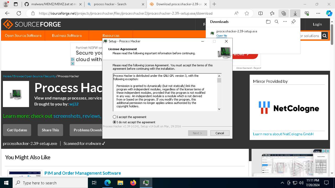Search downloads magnifier icon

point(277,22)
